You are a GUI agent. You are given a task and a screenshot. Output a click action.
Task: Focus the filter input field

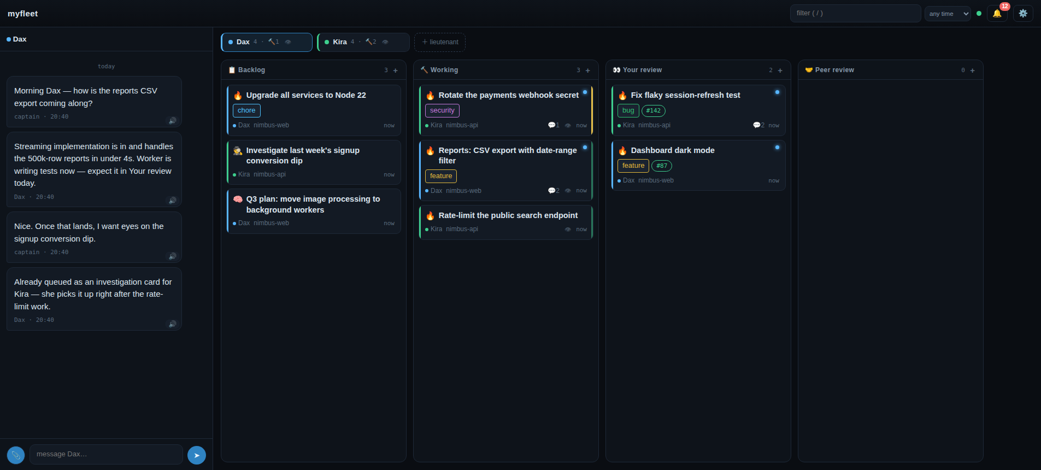point(855,13)
